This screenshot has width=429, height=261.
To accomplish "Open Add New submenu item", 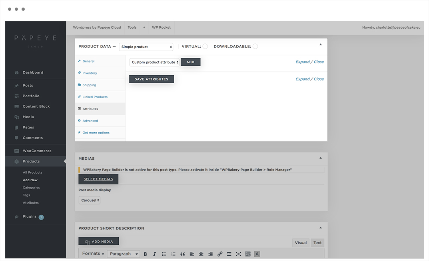I will (x=30, y=180).
